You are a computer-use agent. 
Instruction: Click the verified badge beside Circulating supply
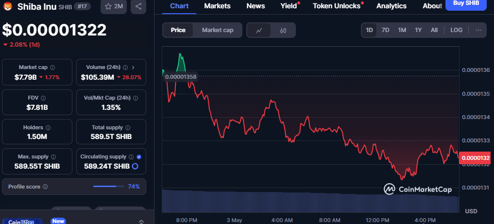139,157
